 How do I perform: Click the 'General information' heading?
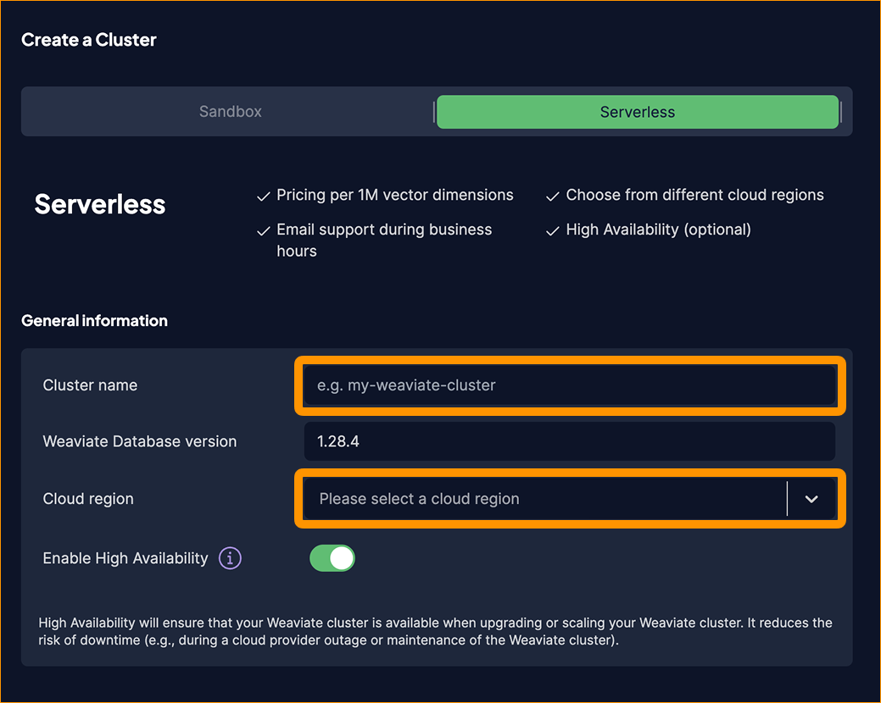(94, 320)
